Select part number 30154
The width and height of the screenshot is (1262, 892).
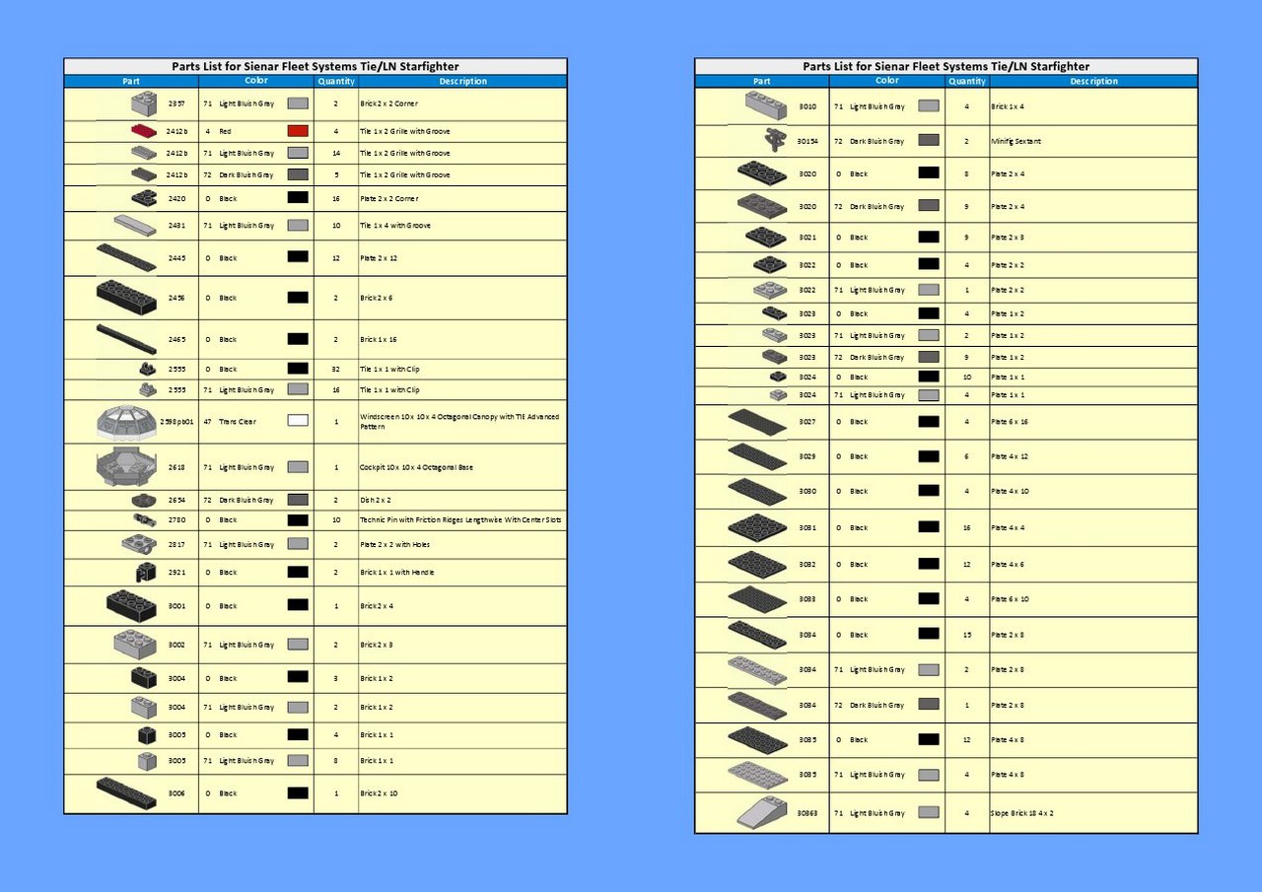point(807,141)
